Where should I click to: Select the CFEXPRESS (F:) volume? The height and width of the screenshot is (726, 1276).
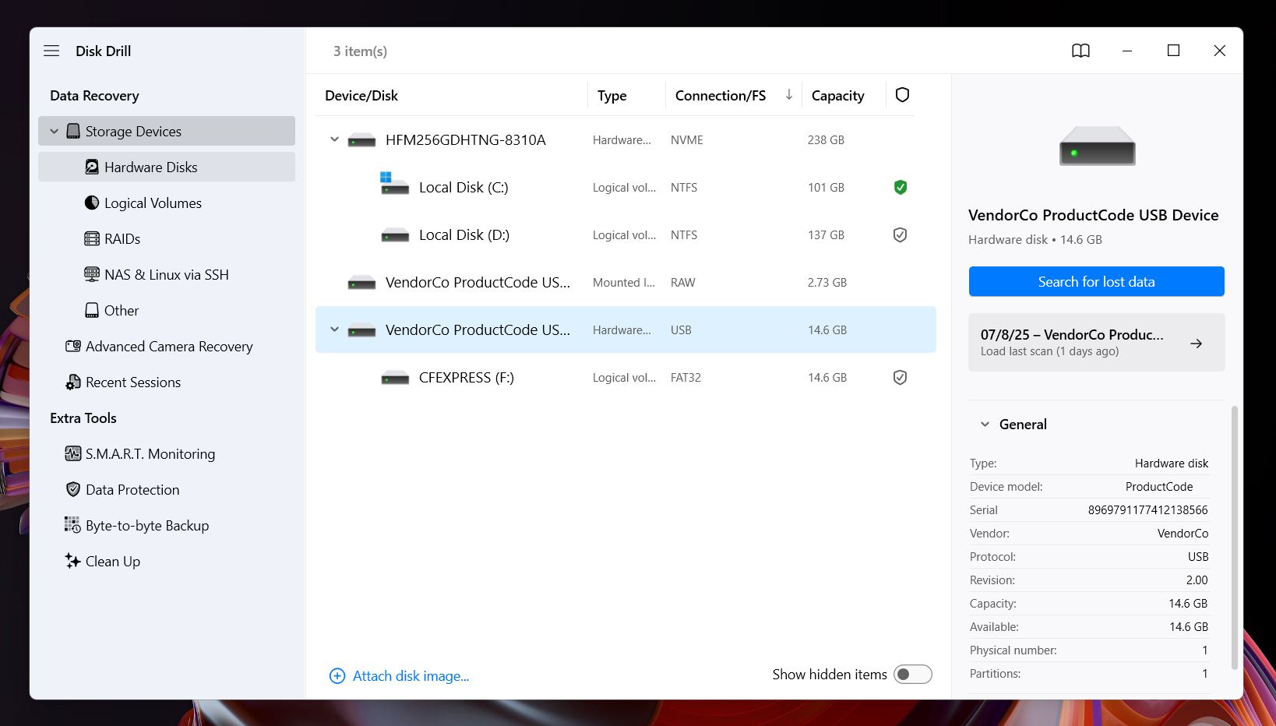click(626, 377)
